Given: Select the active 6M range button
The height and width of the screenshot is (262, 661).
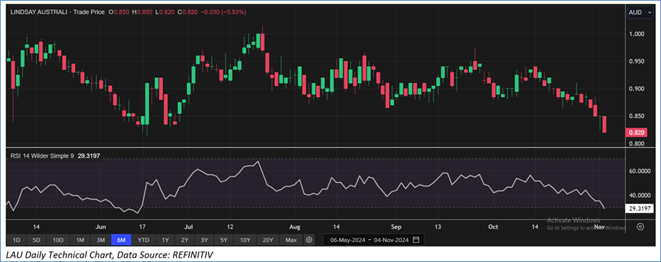Looking at the screenshot, I should click(x=121, y=240).
